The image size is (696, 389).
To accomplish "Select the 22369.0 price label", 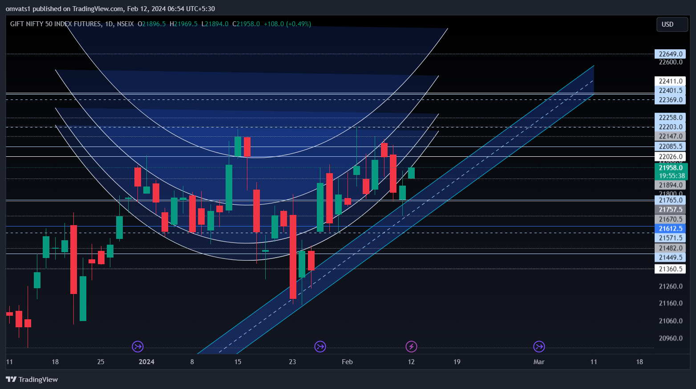I will tap(670, 100).
